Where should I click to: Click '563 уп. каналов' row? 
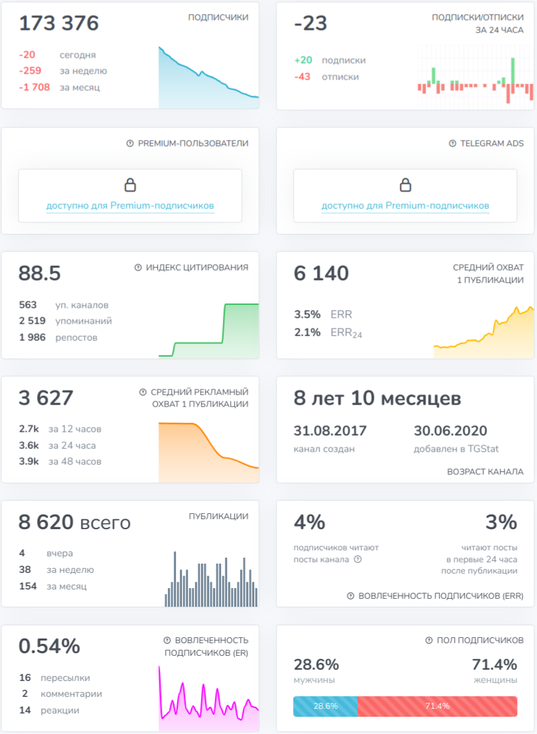64,305
